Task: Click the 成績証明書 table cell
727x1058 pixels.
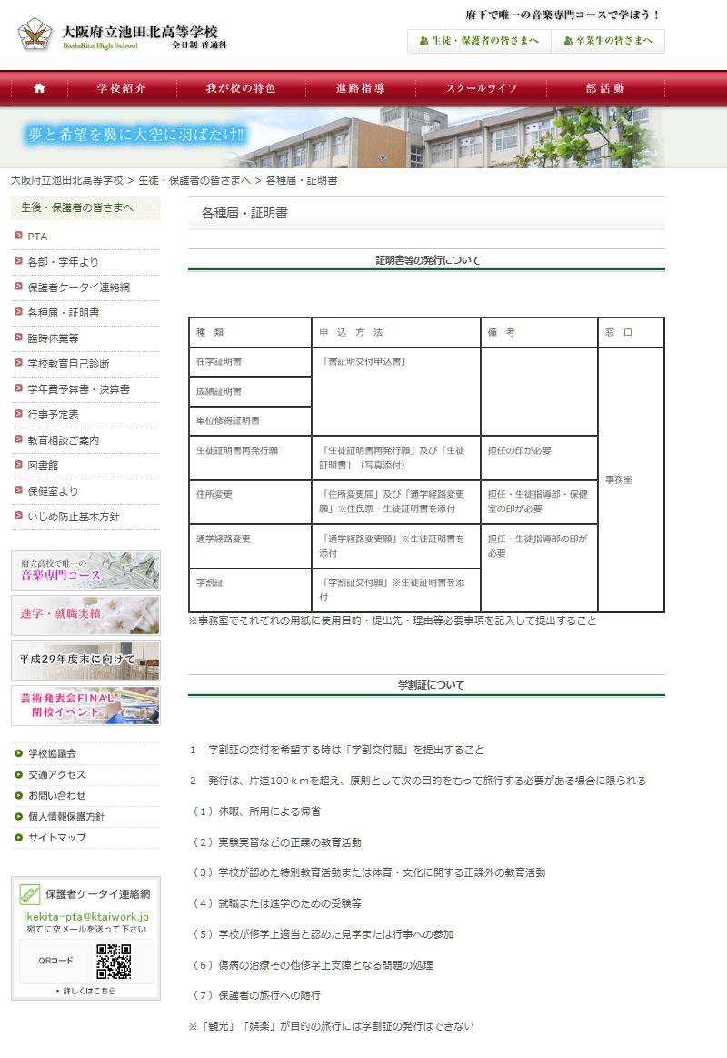Action: 250,392
